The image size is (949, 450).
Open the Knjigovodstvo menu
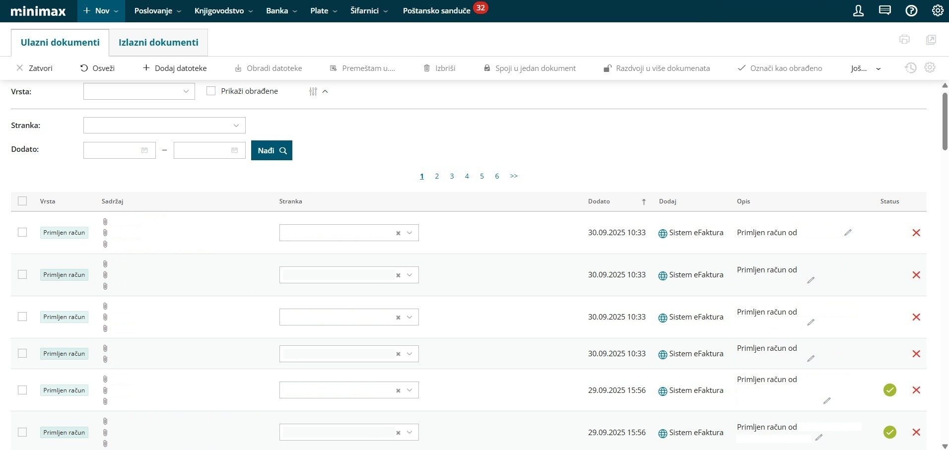[x=223, y=11]
